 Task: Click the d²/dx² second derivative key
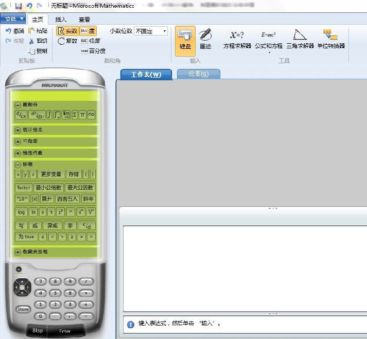pyautogui.click(x=37, y=115)
